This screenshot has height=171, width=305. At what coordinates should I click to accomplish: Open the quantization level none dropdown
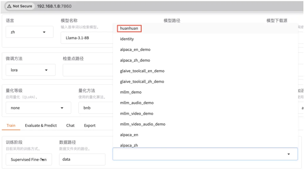tap(38, 108)
